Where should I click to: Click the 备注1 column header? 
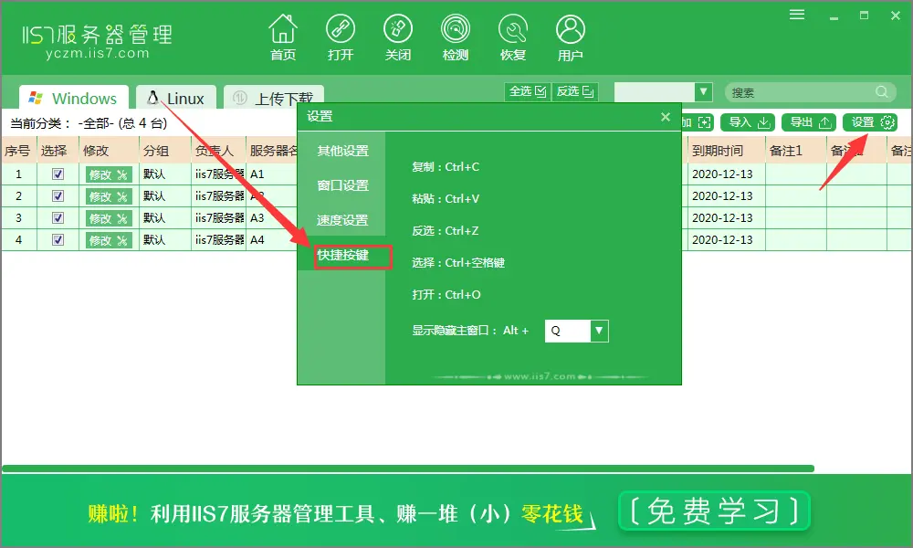[796, 151]
